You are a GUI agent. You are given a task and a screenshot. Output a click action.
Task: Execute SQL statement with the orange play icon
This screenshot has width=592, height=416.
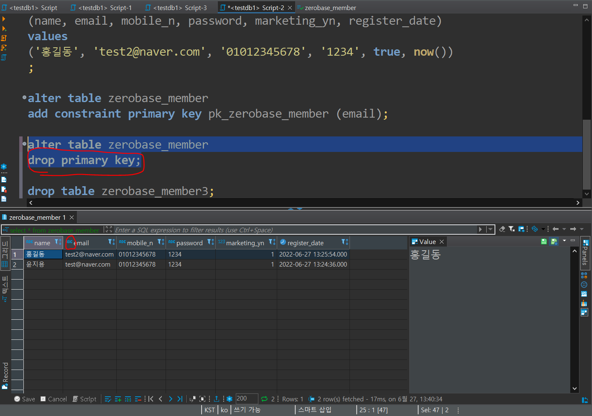(x=4, y=19)
